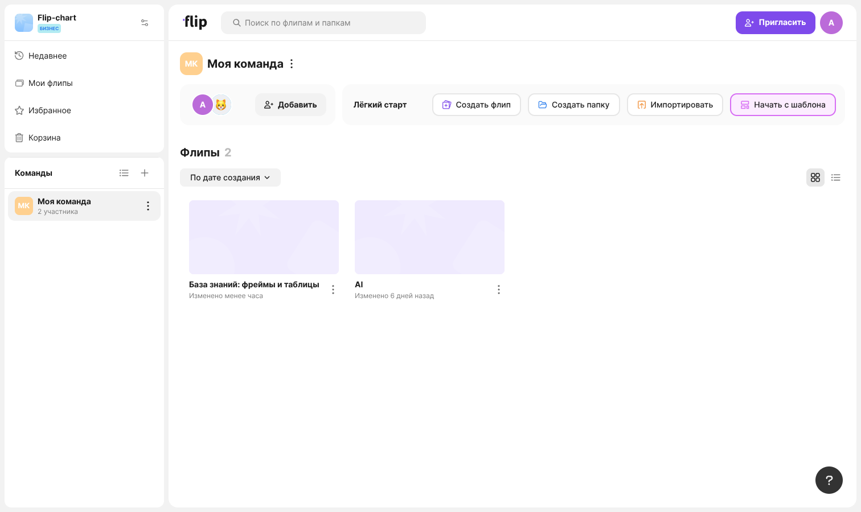
Task: Click the MK team avatar in header
Action: coord(191,64)
